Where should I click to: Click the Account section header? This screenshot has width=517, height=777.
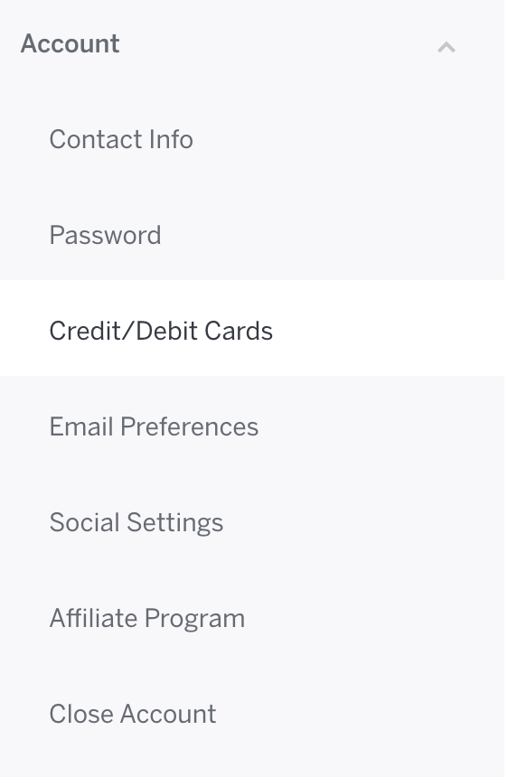(252, 43)
